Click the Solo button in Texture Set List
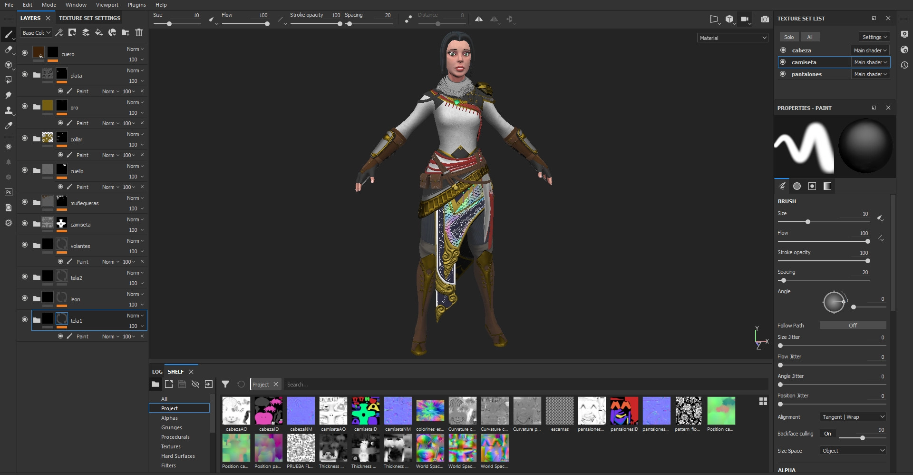This screenshot has height=475, width=913. point(789,37)
